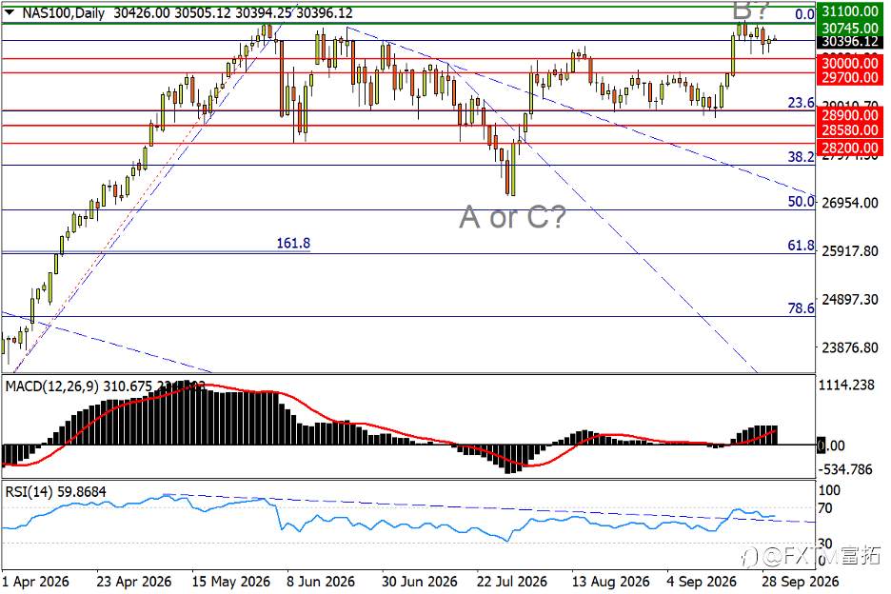
Task: Click the MACD(12,26,9) indicator label
Action: (51, 386)
